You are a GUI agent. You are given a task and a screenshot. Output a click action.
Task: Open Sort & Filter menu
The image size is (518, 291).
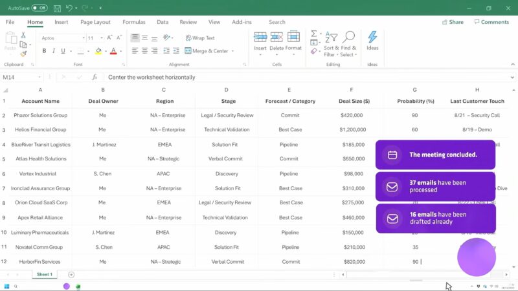[x=332, y=44]
